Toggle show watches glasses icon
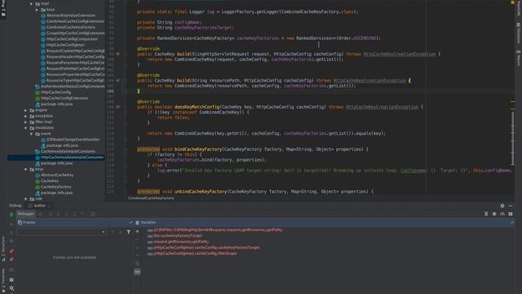This screenshot has width=522, height=294. click(137, 272)
